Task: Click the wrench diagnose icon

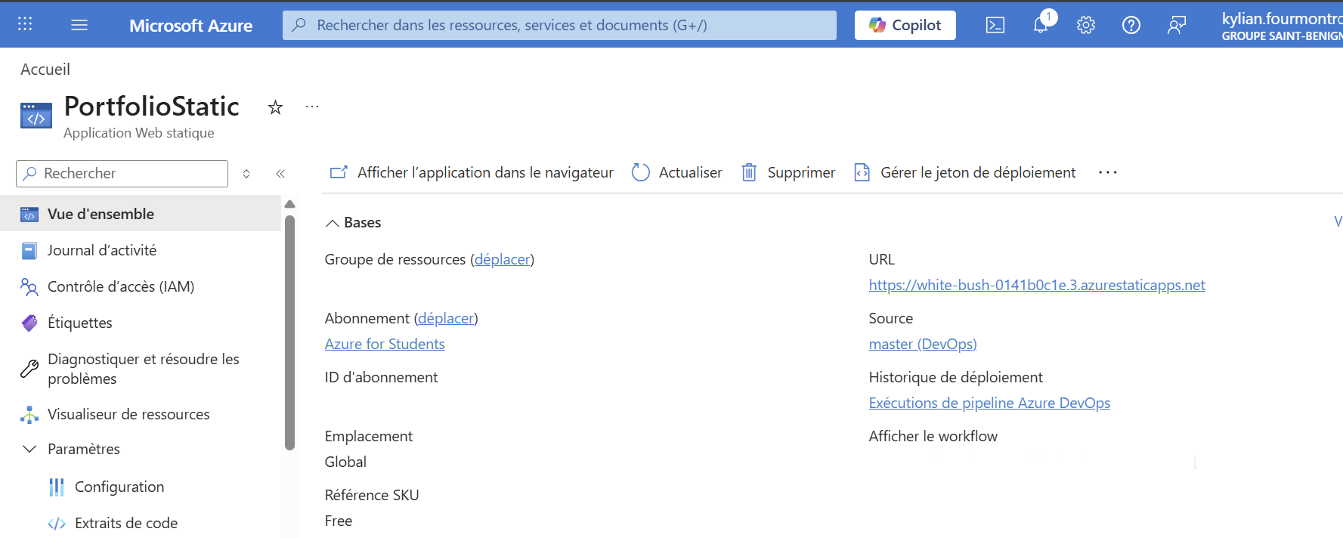Action: pyautogui.click(x=29, y=369)
